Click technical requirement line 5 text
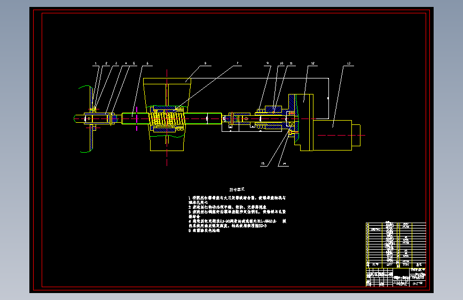The height and width of the screenshot is (300, 463). 204,231
